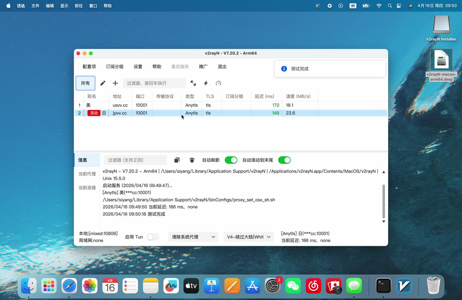Viewport: 462px width, 300px height.
Task: Click the battery icon in menu bar
Action: (x=366, y=6)
